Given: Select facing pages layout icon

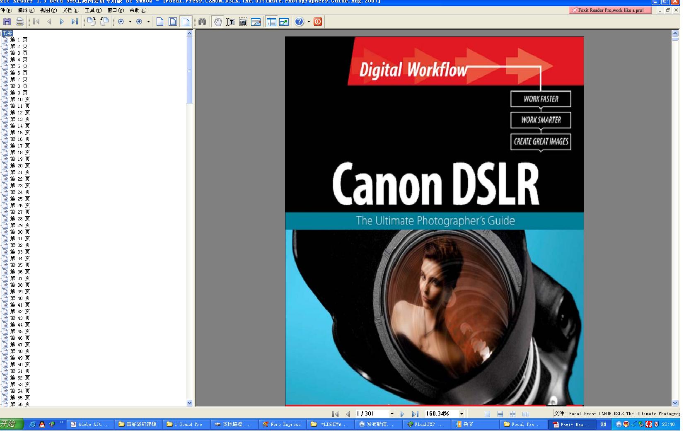Looking at the screenshot, I should coord(526,414).
